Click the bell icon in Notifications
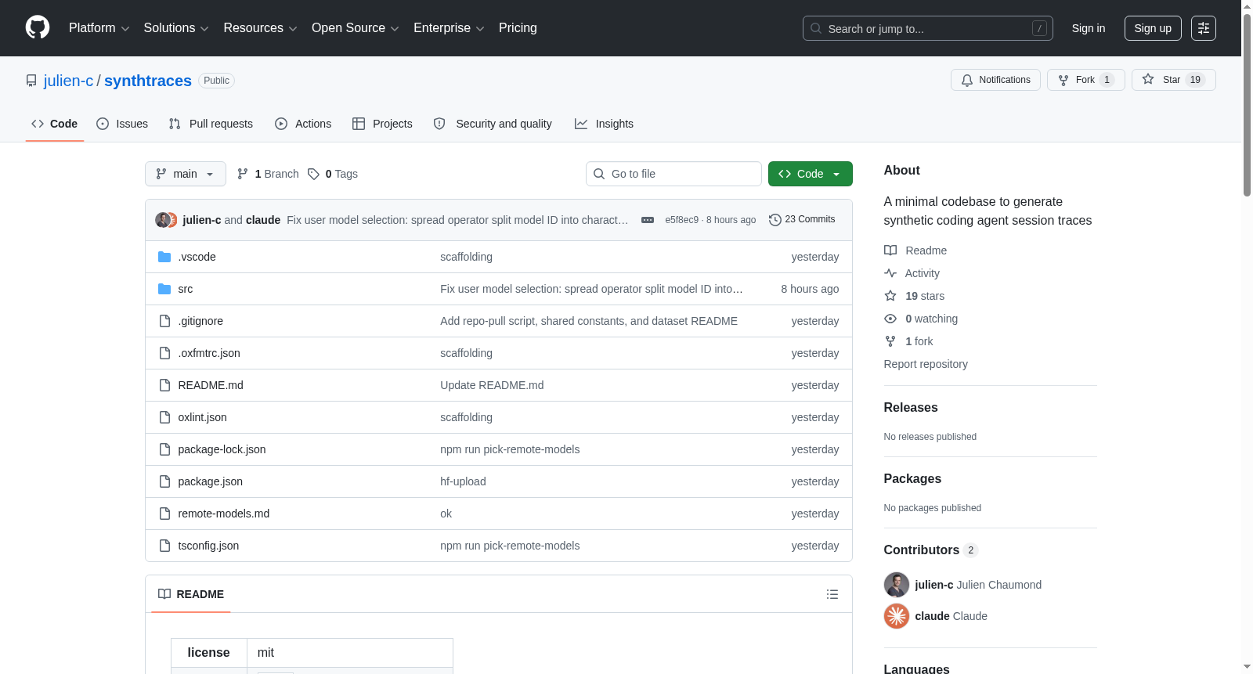Image resolution: width=1253 pixels, height=674 pixels. [967, 80]
